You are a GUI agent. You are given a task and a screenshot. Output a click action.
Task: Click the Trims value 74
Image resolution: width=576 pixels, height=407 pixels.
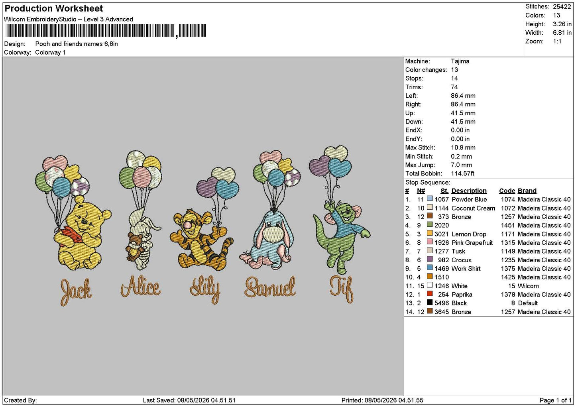click(x=454, y=87)
